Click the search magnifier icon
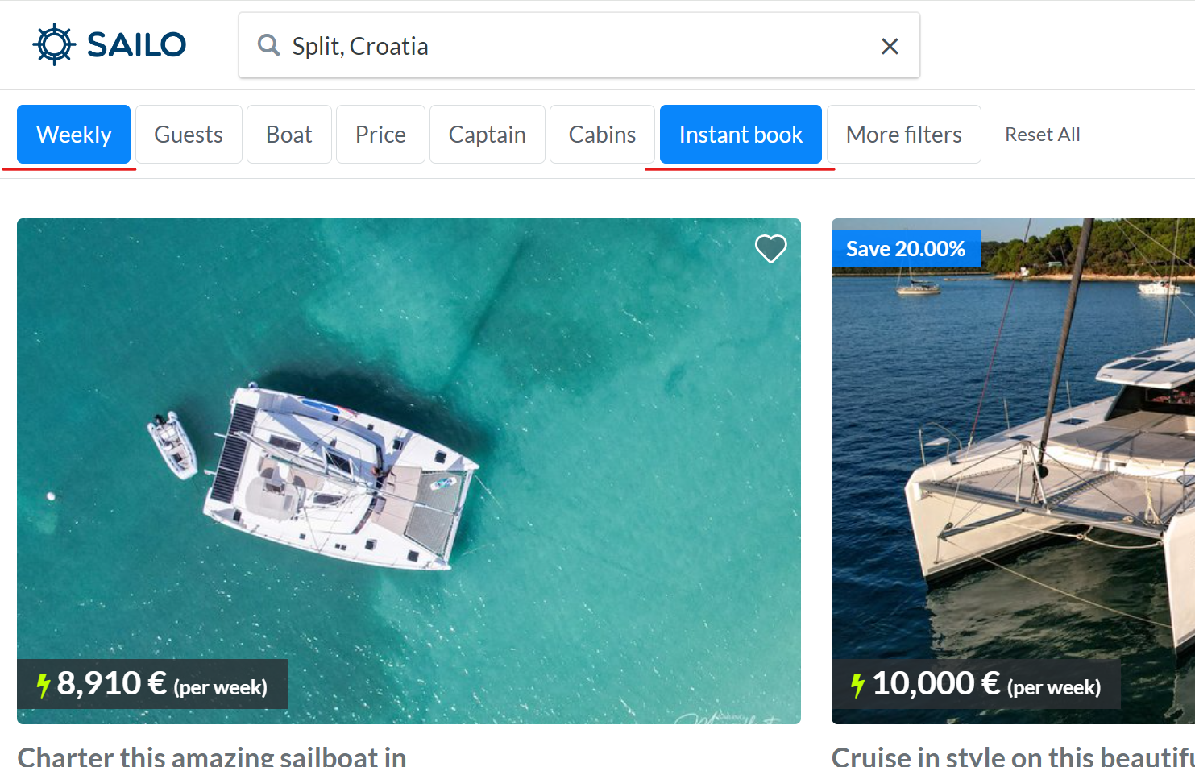Image resolution: width=1195 pixels, height=767 pixels. click(x=268, y=45)
